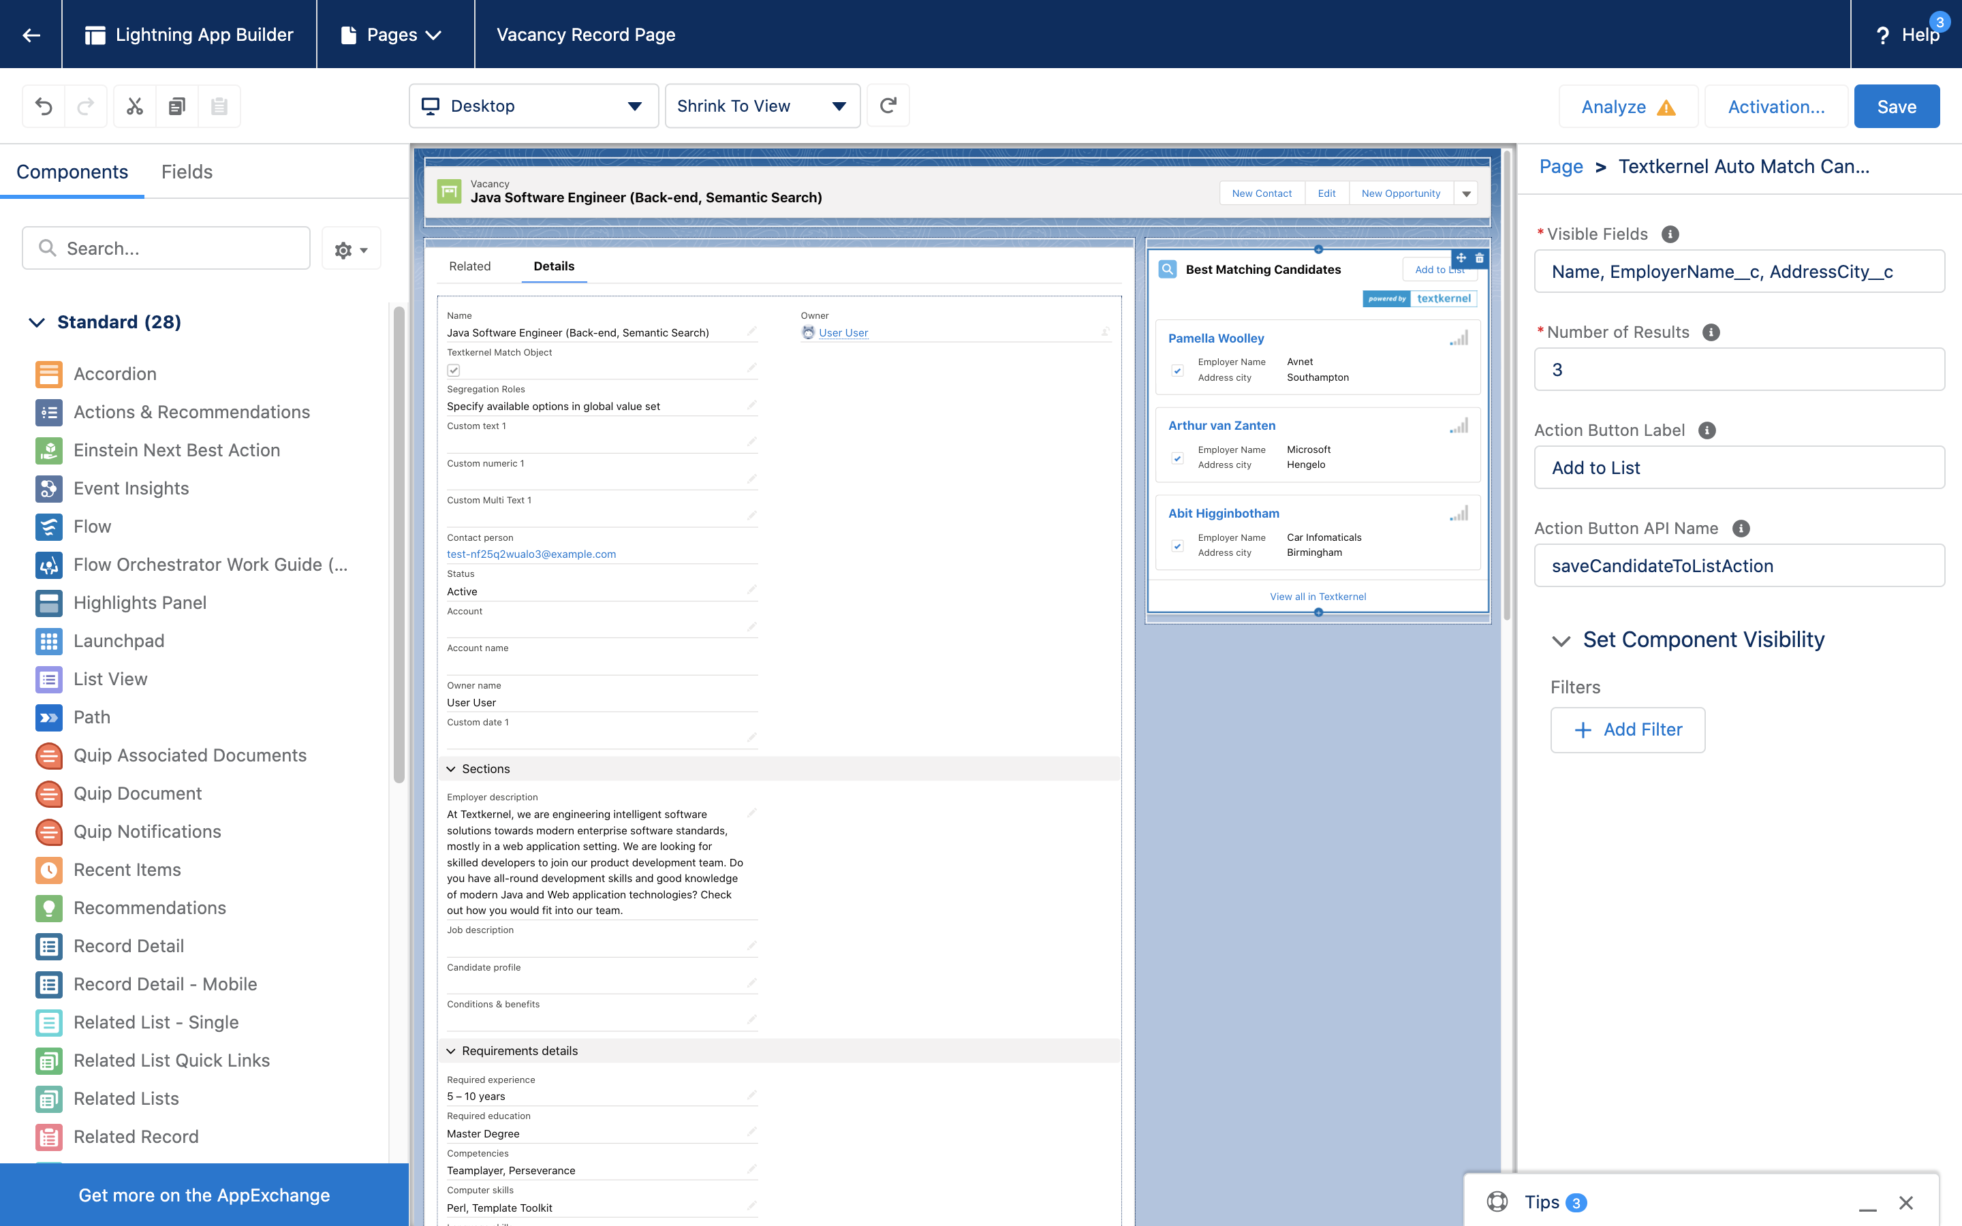This screenshot has width=1962, height=1226.
Task: Collapse Set Component Visibility section
Action: [1561, 640]
